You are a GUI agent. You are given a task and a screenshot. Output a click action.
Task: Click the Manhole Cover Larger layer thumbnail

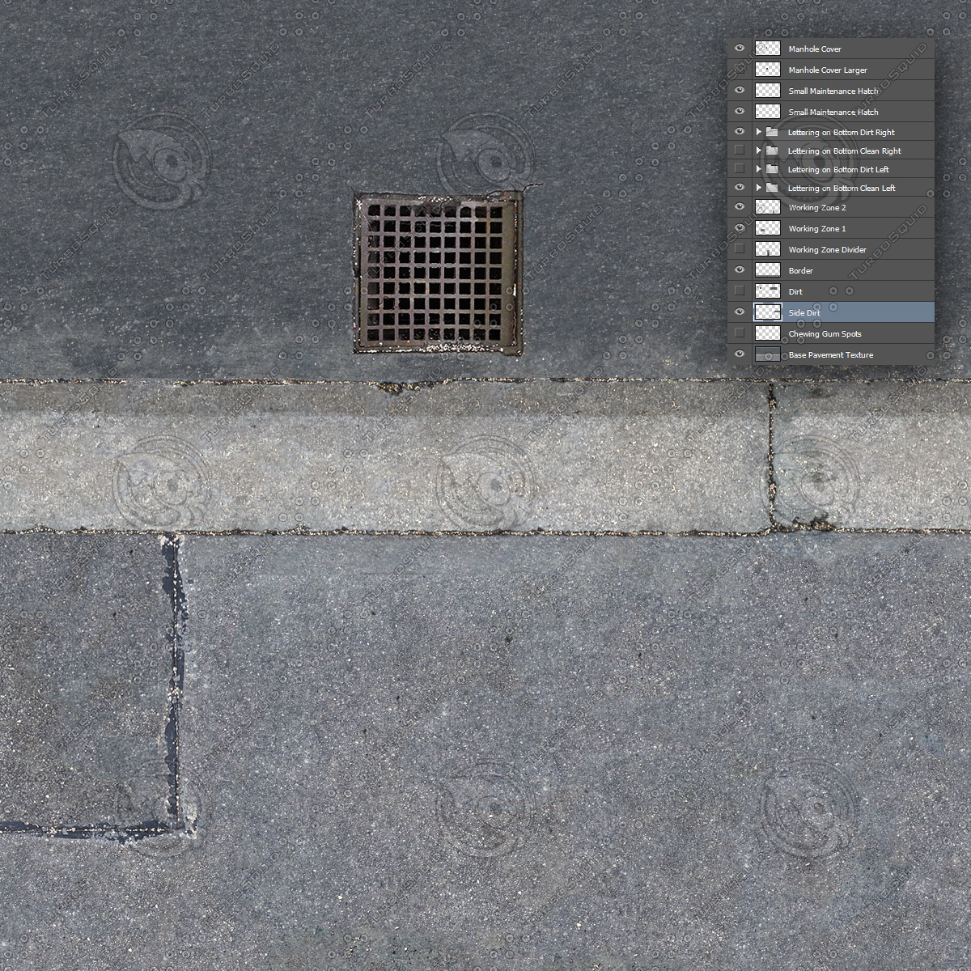pos(766,69)
